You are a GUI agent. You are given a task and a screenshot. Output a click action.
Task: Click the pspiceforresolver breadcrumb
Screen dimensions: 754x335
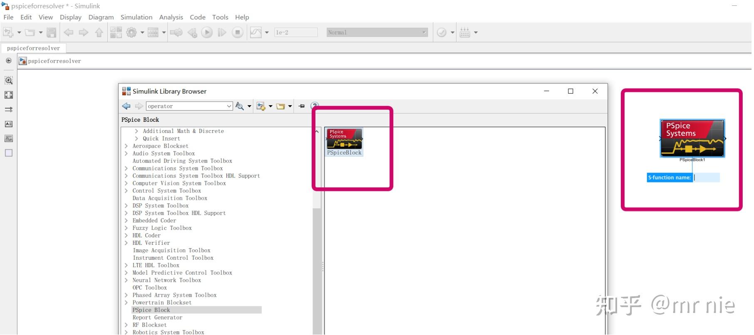click(54, 61)
